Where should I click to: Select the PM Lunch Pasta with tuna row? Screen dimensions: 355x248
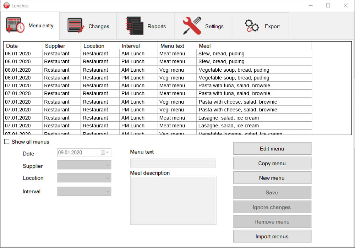click(x=158, y=93)
